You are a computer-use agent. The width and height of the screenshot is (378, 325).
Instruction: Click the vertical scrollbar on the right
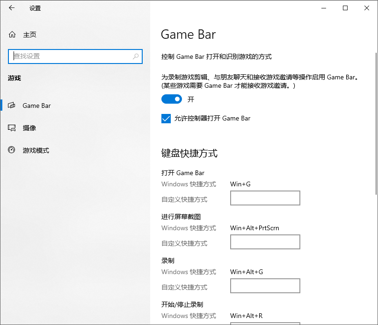click(376, 124)
